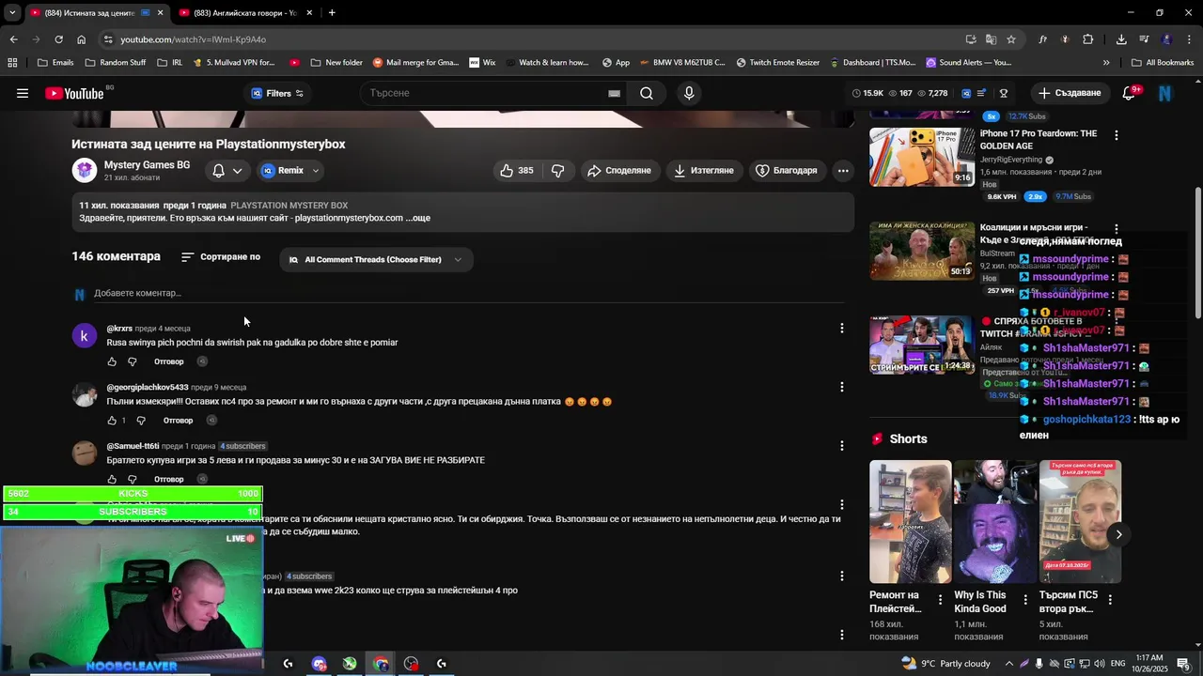This screenshot has width=1203, height=676.
Task: Reply to the @krxrs comment
Action: pyautogui.click(x=169, y=361)
